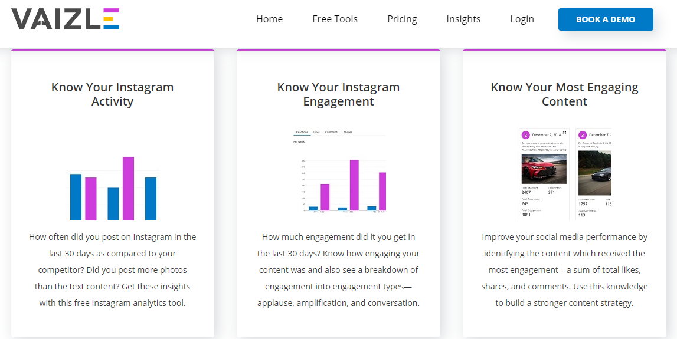Click the purple number 2 badge
This screenshot has height=339, width=677.
526,134
